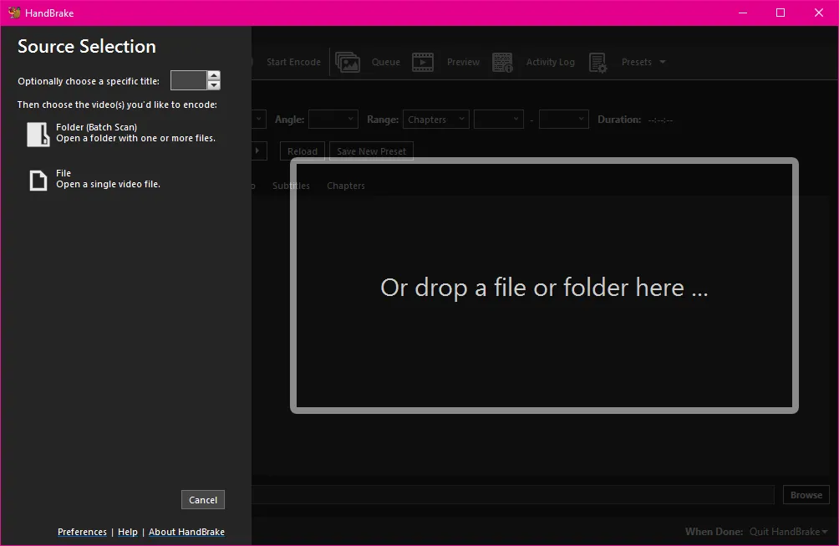Expand the Angle dropdown
This screenshot has width=839, height=546.
coord(333,120)
